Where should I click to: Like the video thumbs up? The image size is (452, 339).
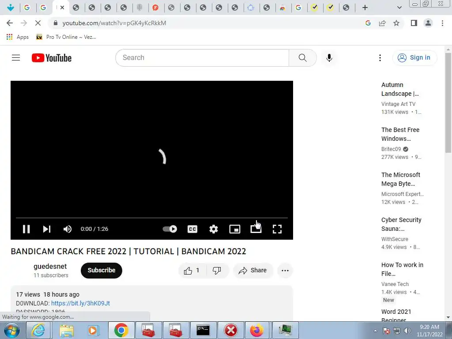pos(192,271)
